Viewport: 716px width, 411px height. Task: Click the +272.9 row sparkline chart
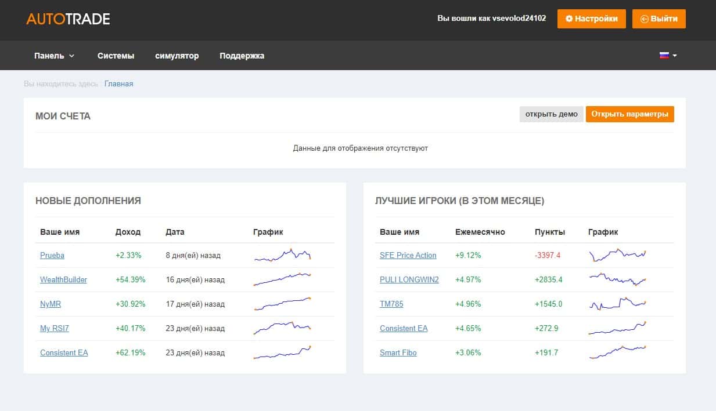pos(617,328)
